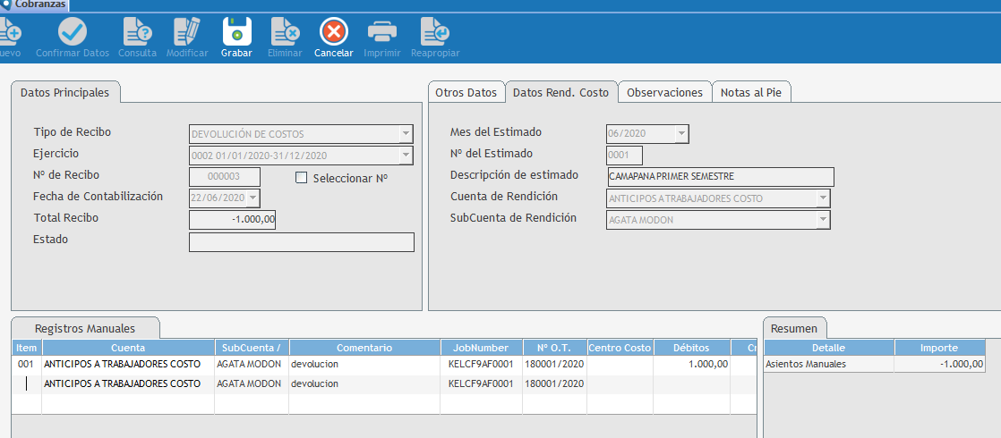1001x438 pixels.
Task: Select the Débitos cell showing 1.000,00
Action: coord(691,365)
